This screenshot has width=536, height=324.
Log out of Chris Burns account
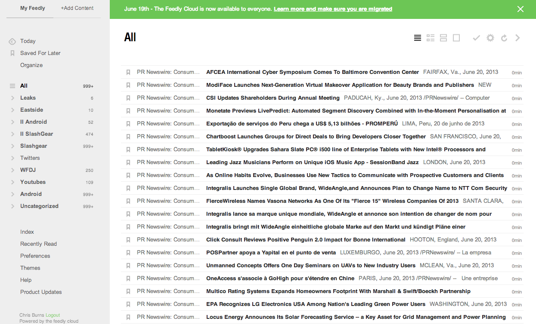[53, 315]
